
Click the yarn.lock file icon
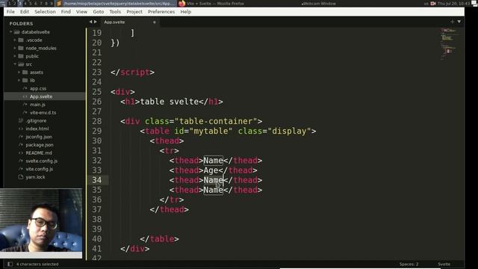[x=21, y=177]
